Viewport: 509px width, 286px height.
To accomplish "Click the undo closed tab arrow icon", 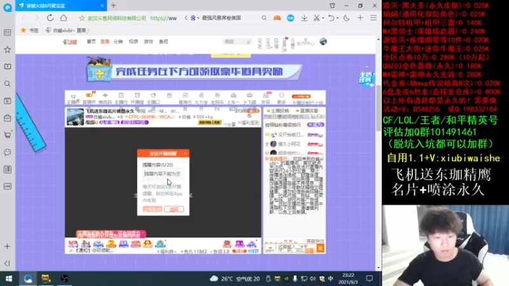I will point(331,18).
